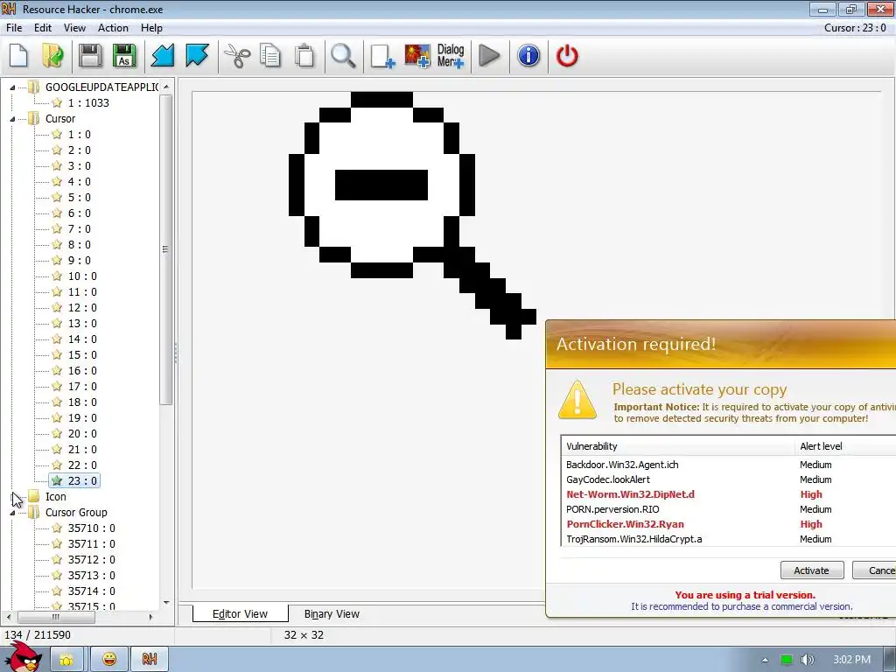Select cursor resource 18 : 0
This screenshot has width=896, height=672.
(x=82, y=402)
